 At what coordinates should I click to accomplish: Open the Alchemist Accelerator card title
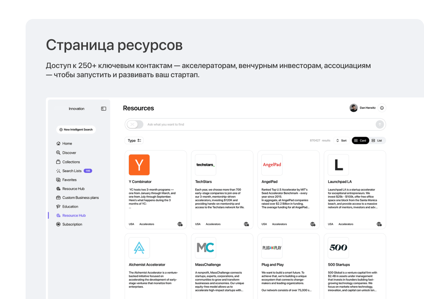[x=147, y=265]
